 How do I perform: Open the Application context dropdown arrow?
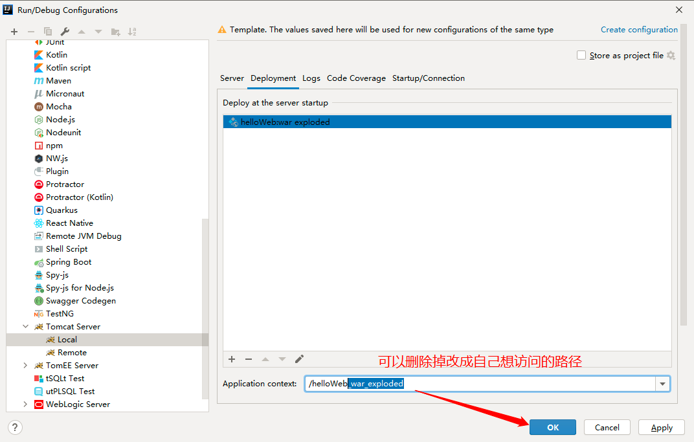[x=662, y=384]
